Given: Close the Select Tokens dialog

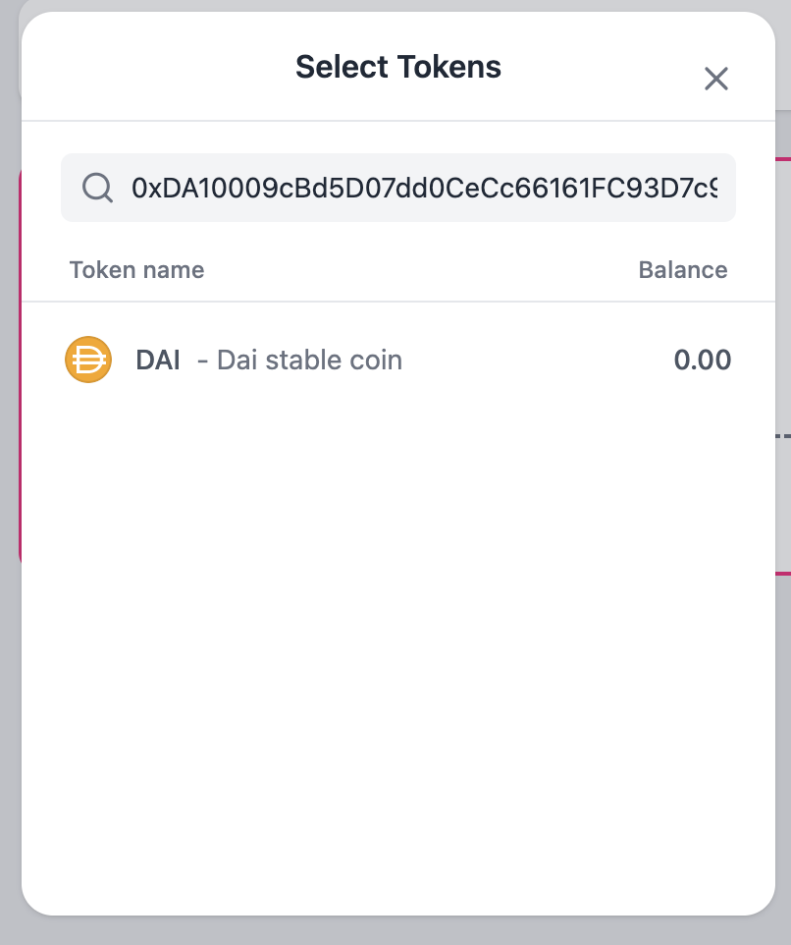Looking at the screenshot, I should [x=716, y=79].
